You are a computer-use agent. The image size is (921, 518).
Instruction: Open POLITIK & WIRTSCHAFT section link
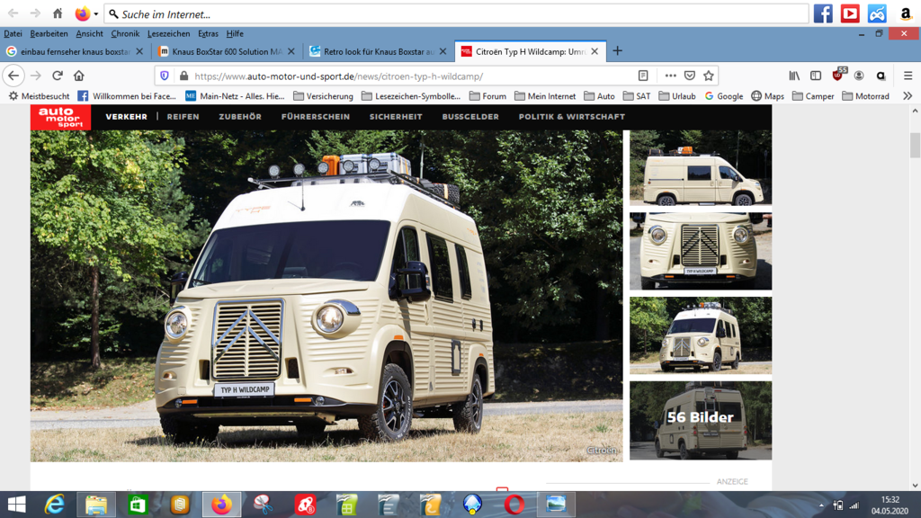click(571, 116)
